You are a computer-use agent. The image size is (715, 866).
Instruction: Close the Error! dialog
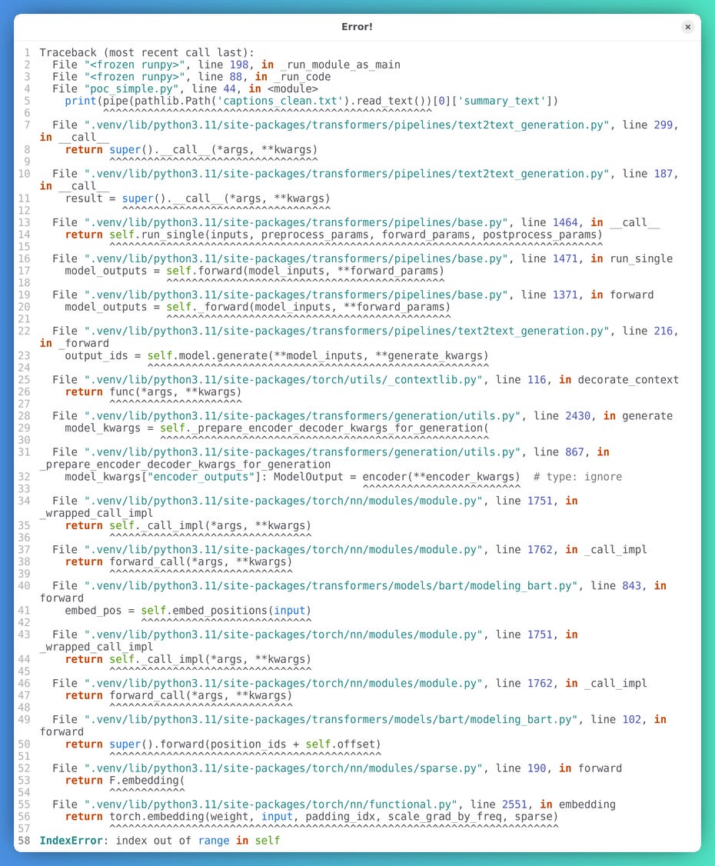687,26
